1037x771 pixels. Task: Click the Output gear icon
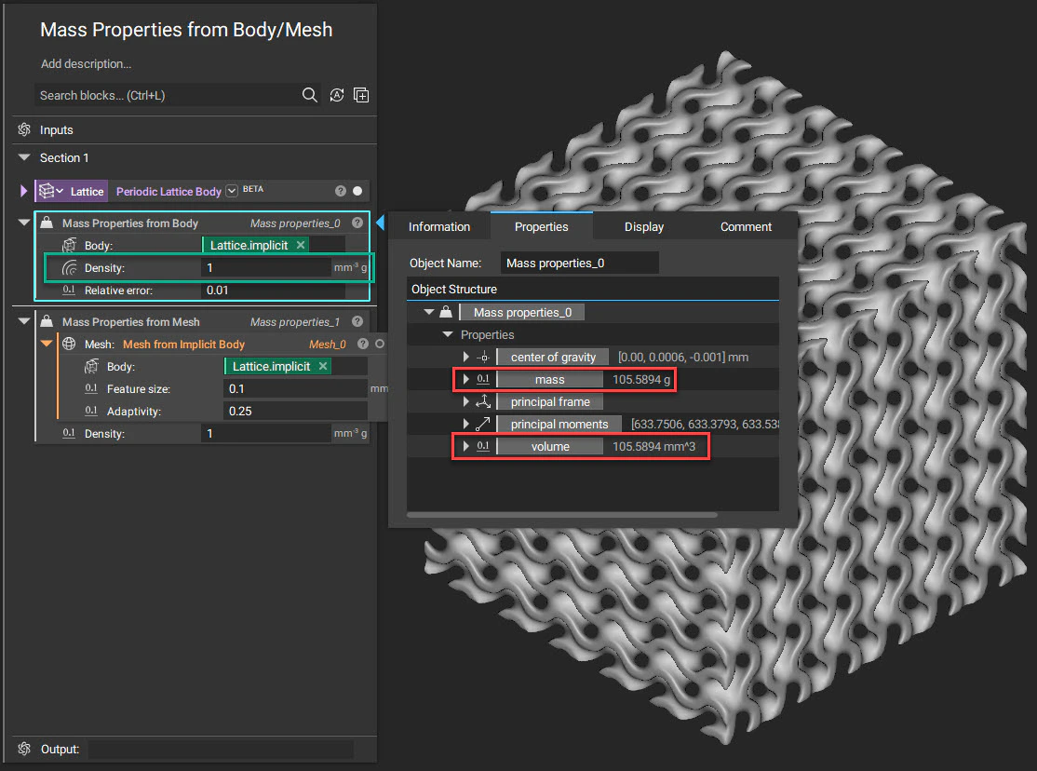coord(24,749)
